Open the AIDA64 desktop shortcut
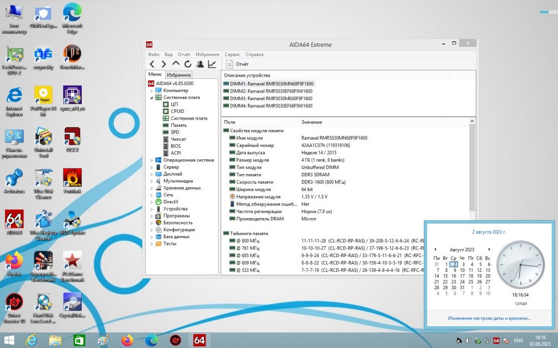 14,222
